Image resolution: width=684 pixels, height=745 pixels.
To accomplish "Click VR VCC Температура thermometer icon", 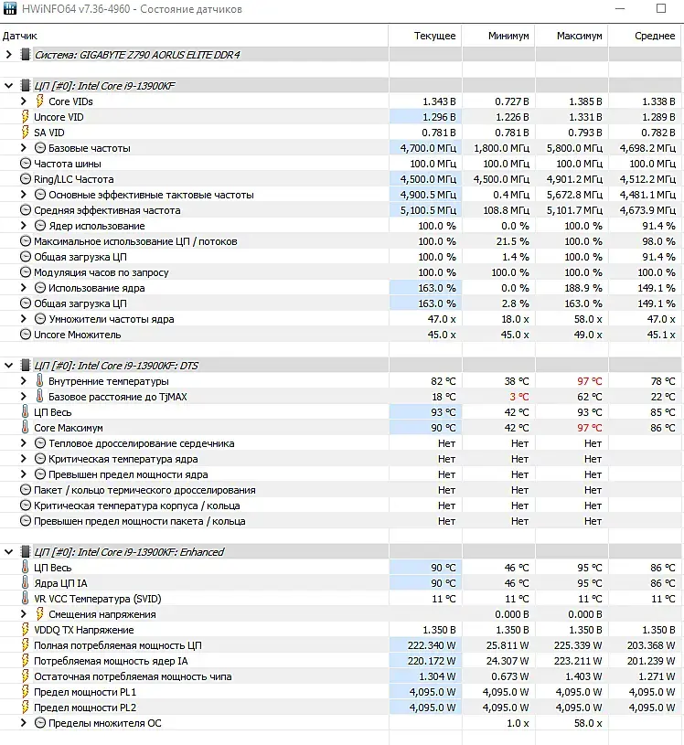I will pyautogui.click(x=26, y=598).
